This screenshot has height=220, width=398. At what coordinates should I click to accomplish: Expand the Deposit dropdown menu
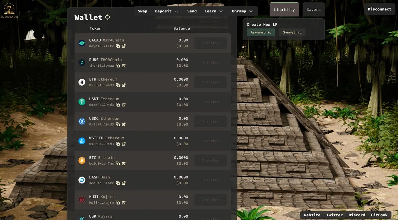click(x=167, y=11)
